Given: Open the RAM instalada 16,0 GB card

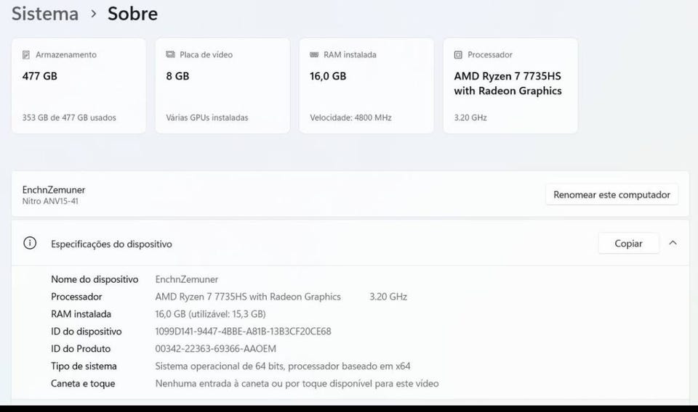Looking at the screenshot, I should (x=366, y=86).
